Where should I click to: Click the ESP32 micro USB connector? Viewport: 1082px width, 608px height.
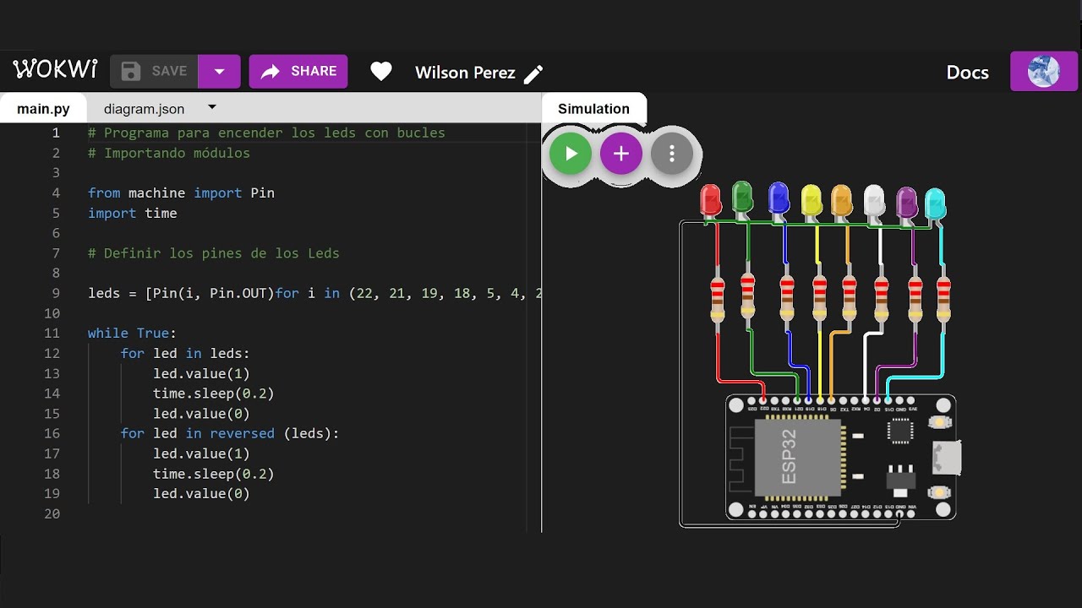pos(946,457)
